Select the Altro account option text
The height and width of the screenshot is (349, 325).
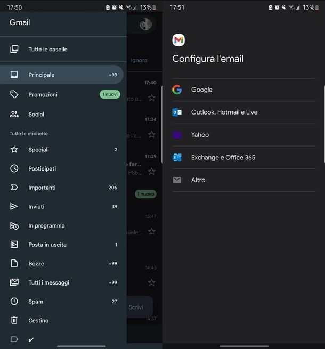(198, 180)
